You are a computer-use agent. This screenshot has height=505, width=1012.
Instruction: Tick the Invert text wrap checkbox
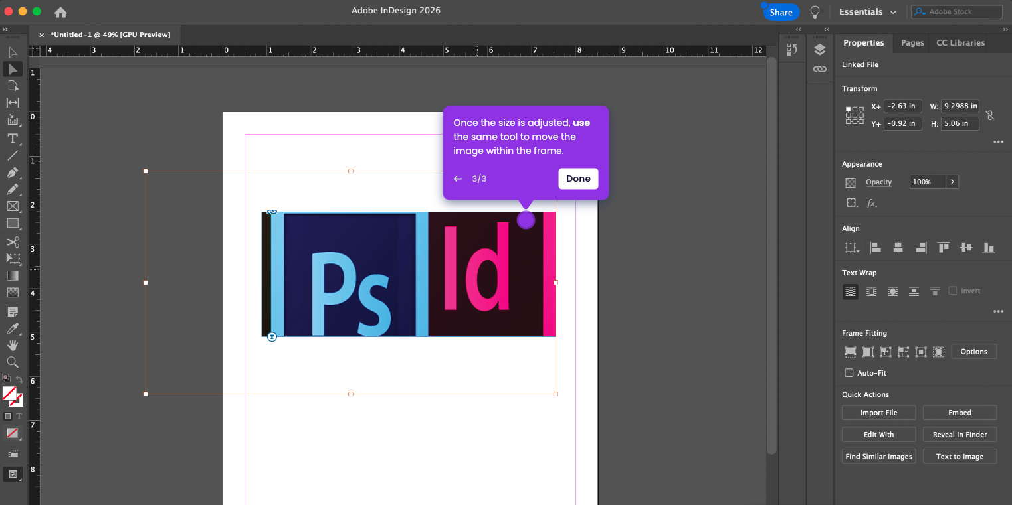point(953,291)
